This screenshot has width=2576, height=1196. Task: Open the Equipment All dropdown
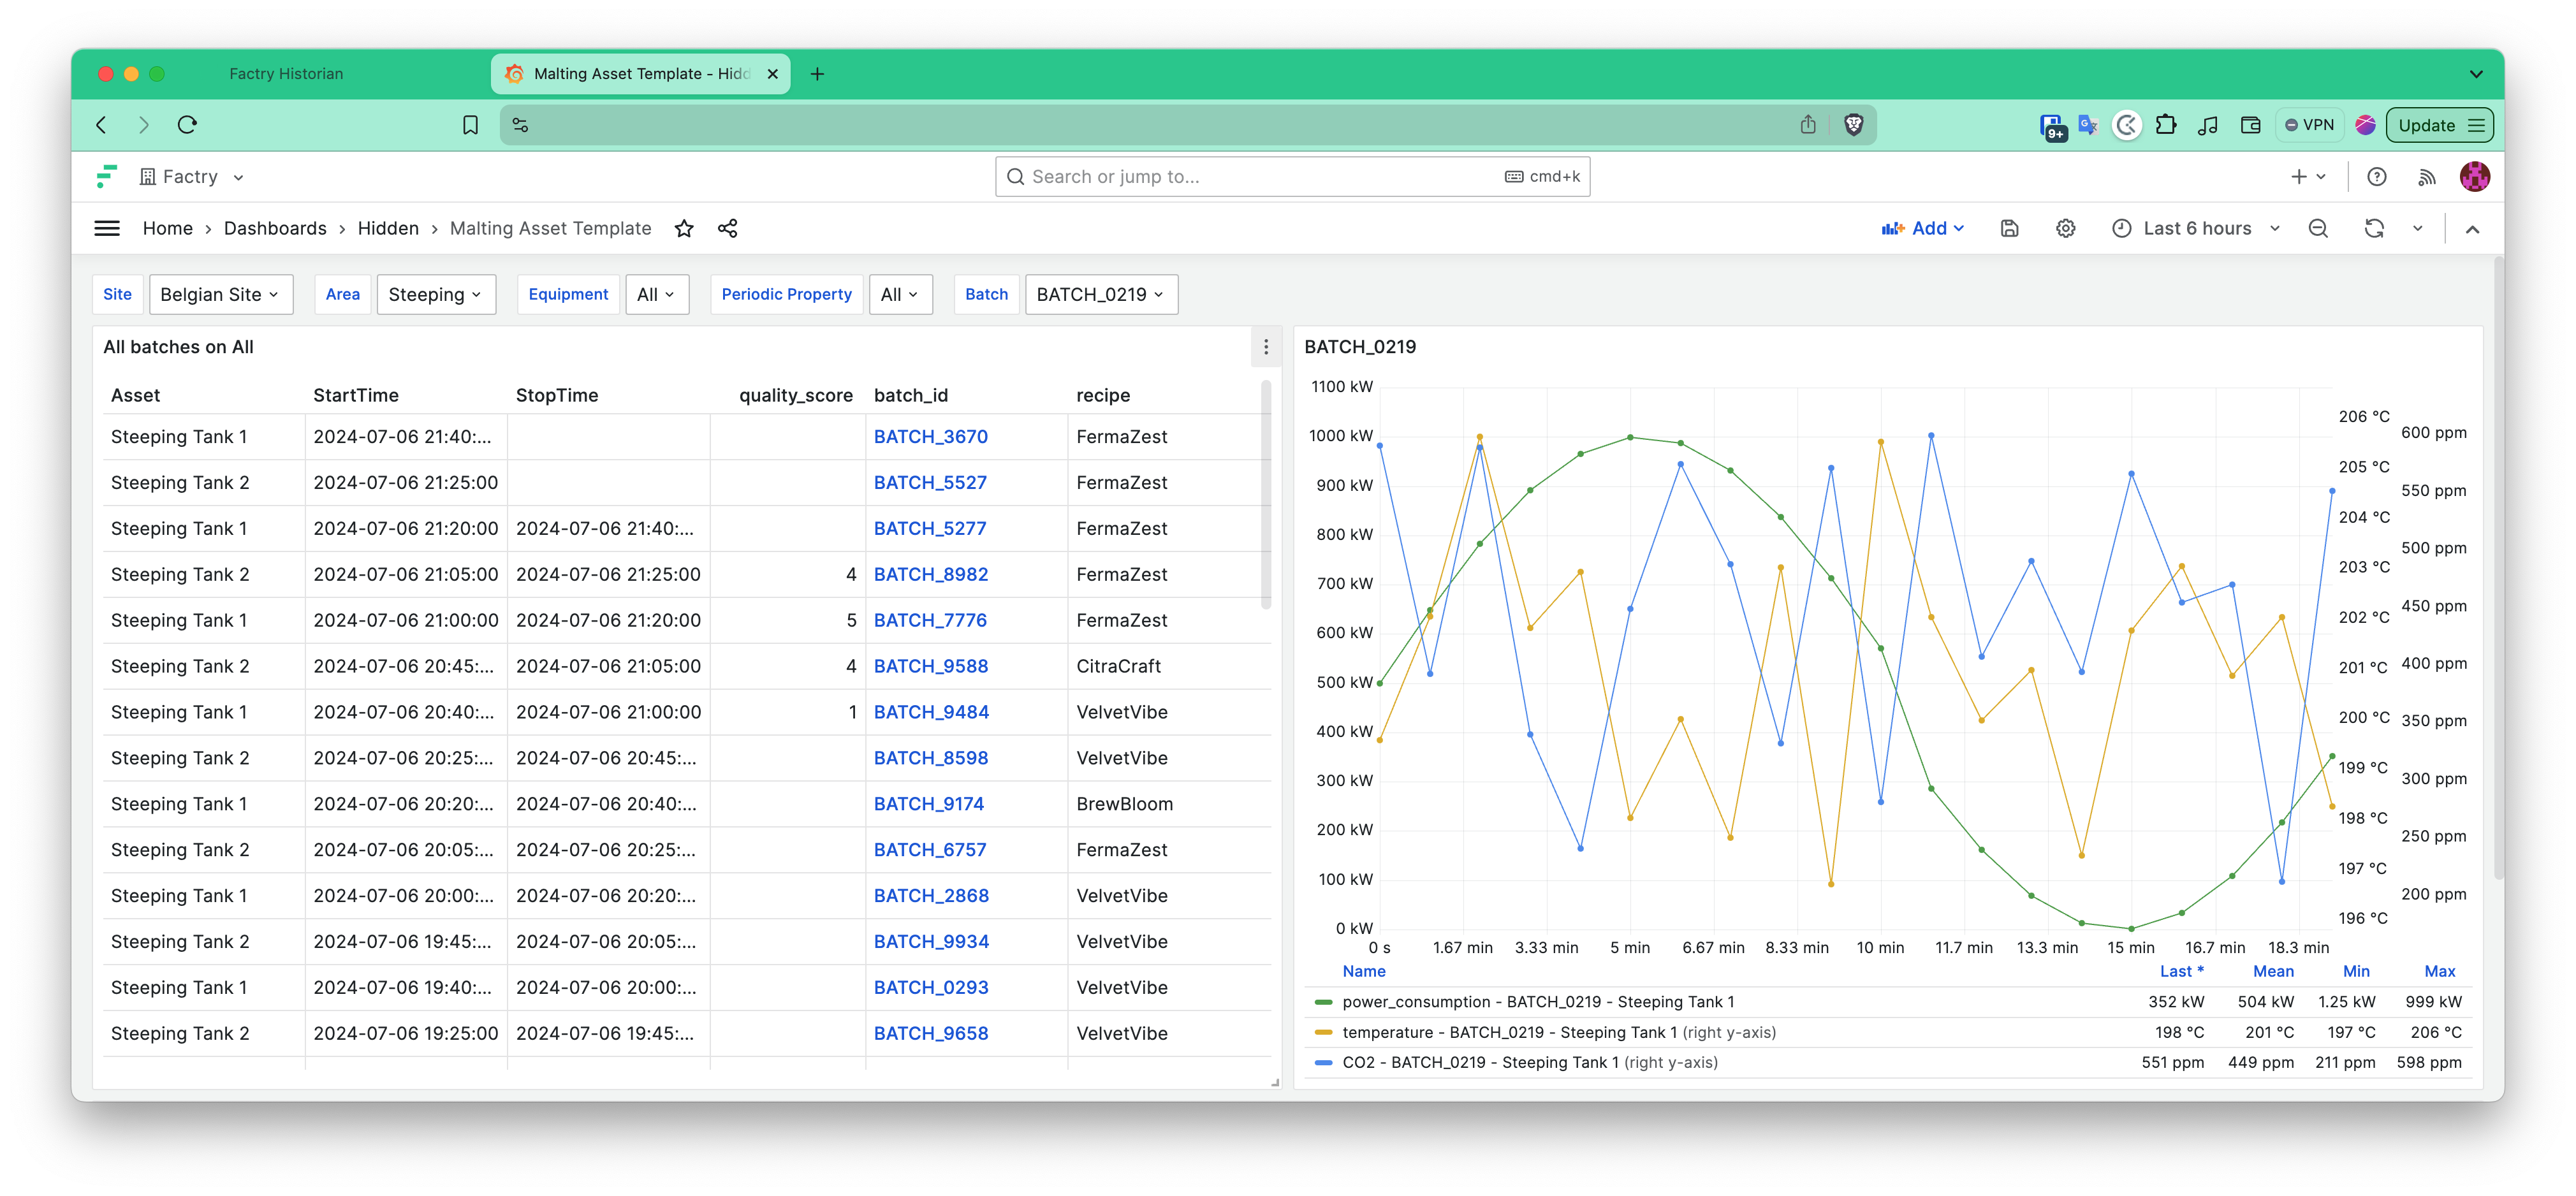pyautogui.click(x=657, y=295)
